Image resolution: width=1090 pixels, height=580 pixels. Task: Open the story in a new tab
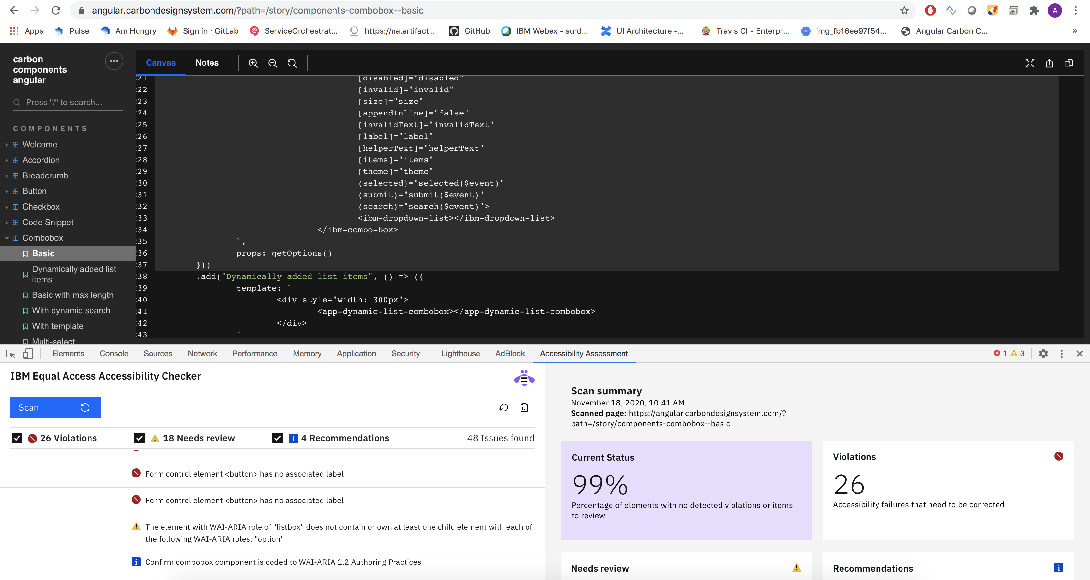(1049, 64)
